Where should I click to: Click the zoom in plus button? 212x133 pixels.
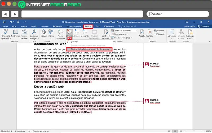(203, 131)
